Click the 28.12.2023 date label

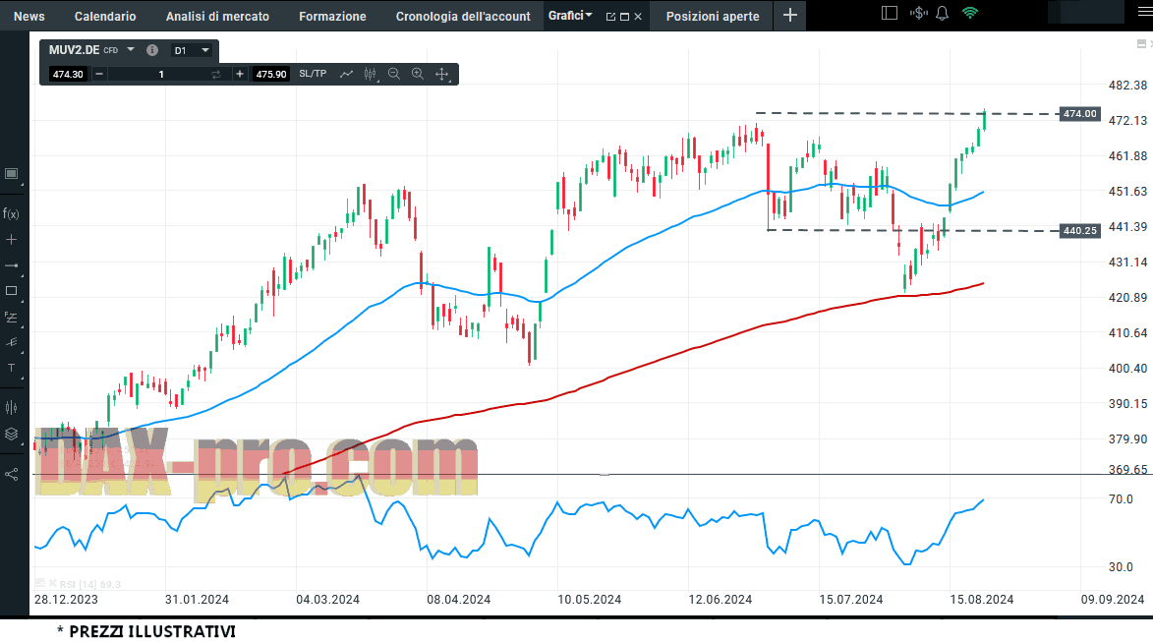[x=66, y=600]
